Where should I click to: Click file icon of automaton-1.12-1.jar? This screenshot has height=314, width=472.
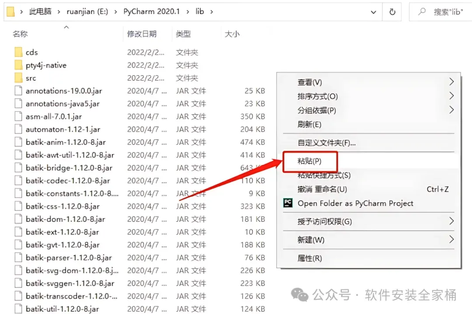[18, 129]
